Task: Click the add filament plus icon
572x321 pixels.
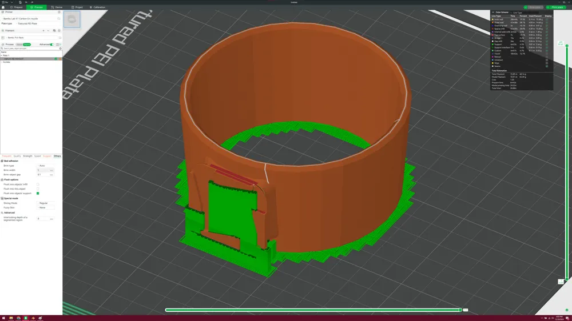Action: (x=43, y=31)
